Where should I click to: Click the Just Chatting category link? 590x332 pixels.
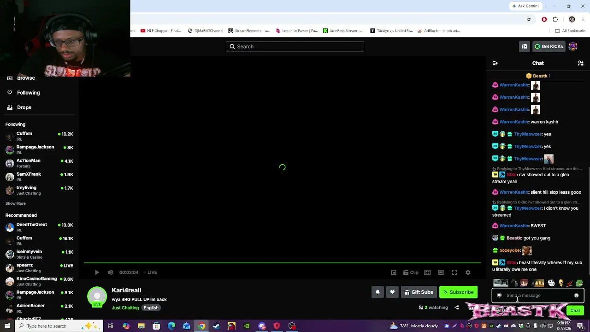(125, 308)
